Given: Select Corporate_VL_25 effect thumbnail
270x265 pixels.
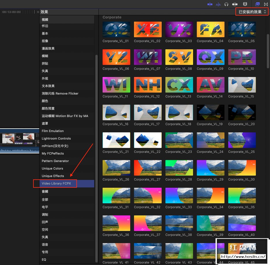Looking at the screenshot, I should click(x=242, y=140).
